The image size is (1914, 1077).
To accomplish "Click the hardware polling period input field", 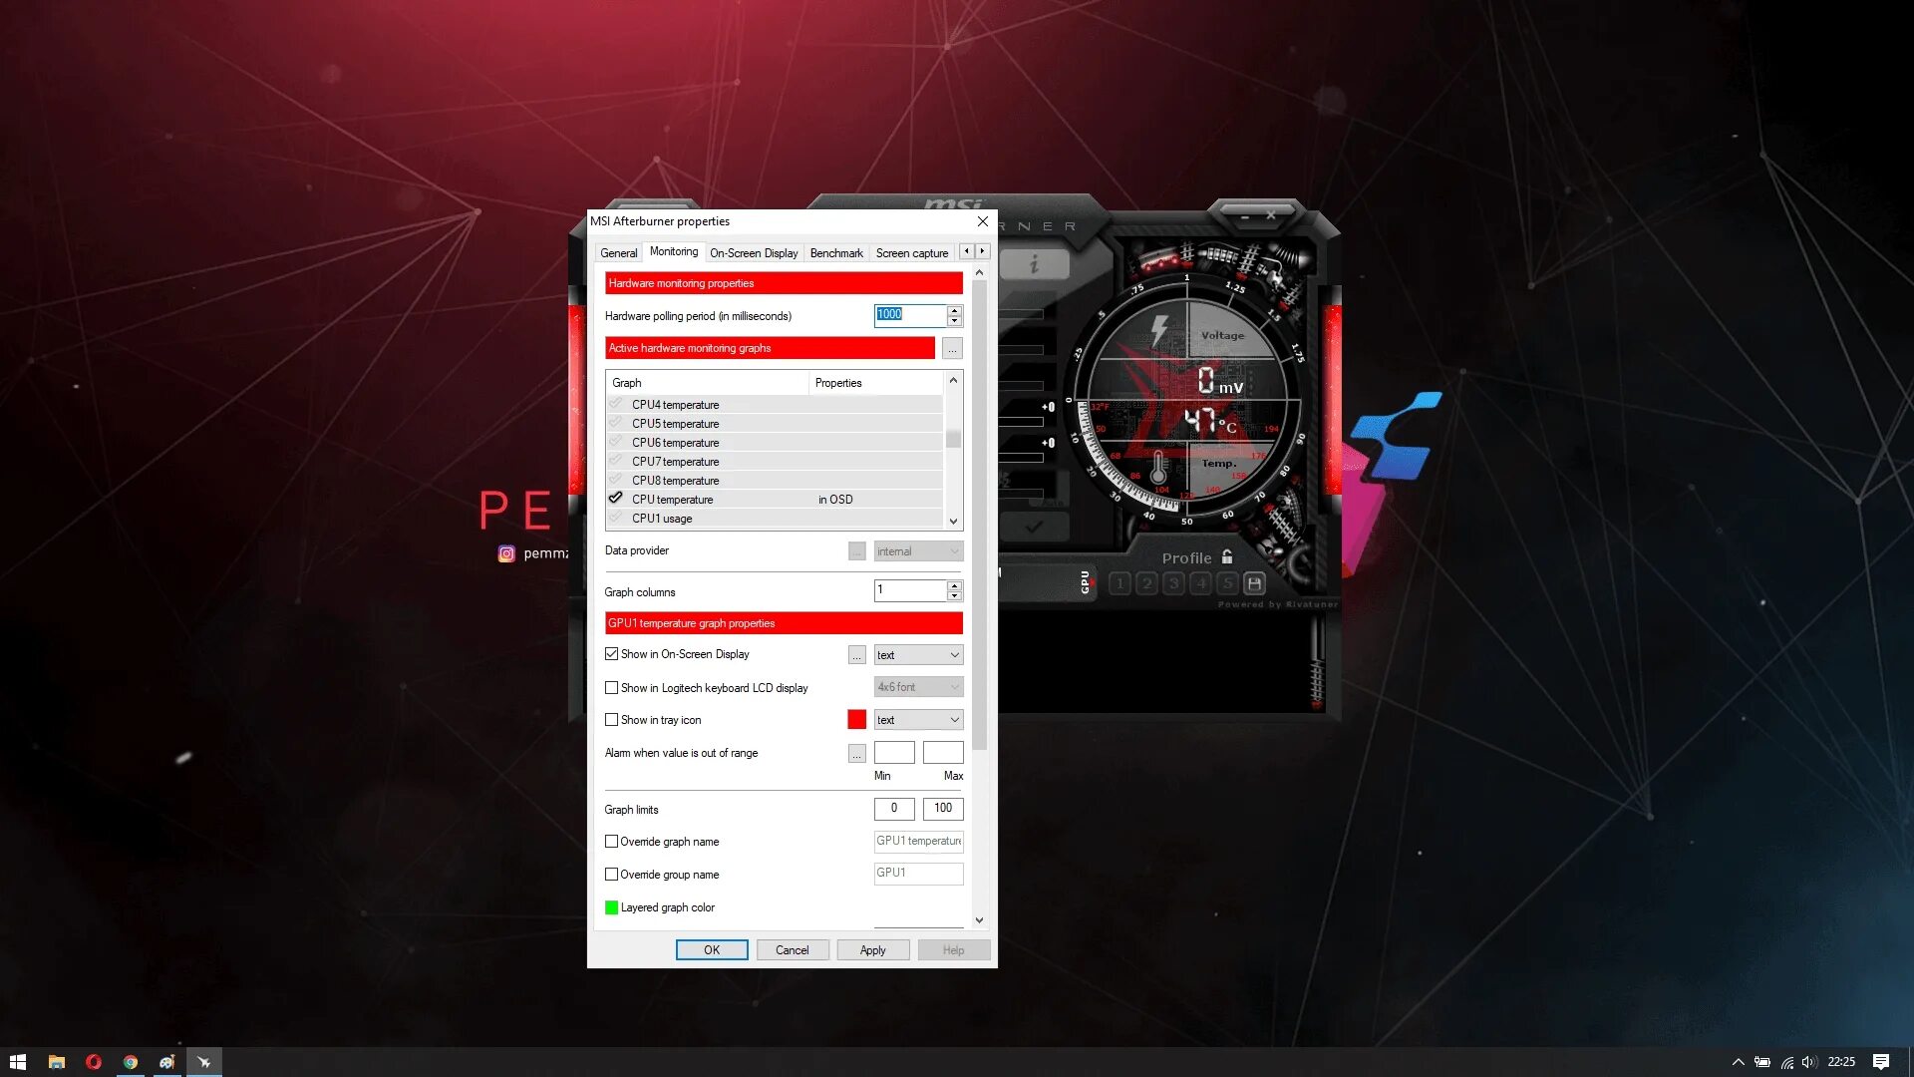I will pyautogui.click(x=908, y=315).
